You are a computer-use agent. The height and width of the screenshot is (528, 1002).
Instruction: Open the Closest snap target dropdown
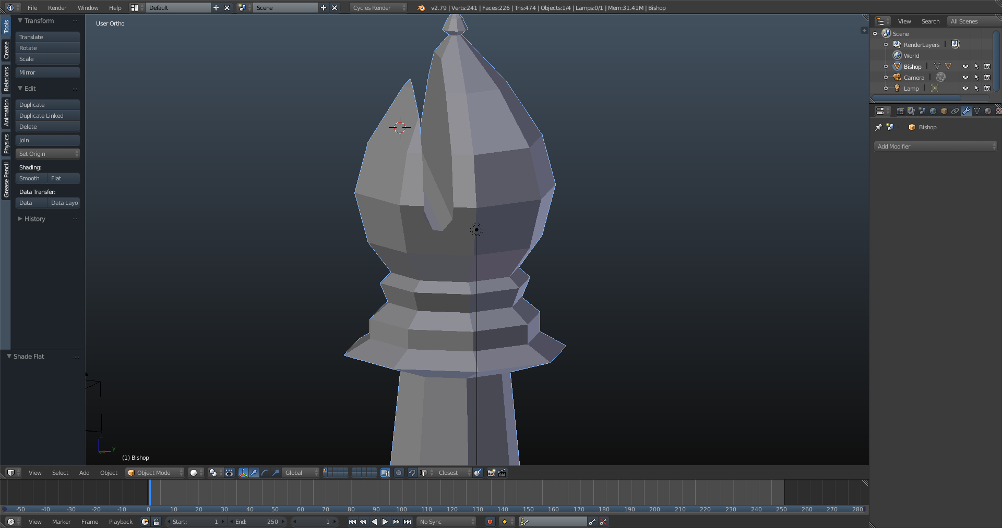pos(453,473)
